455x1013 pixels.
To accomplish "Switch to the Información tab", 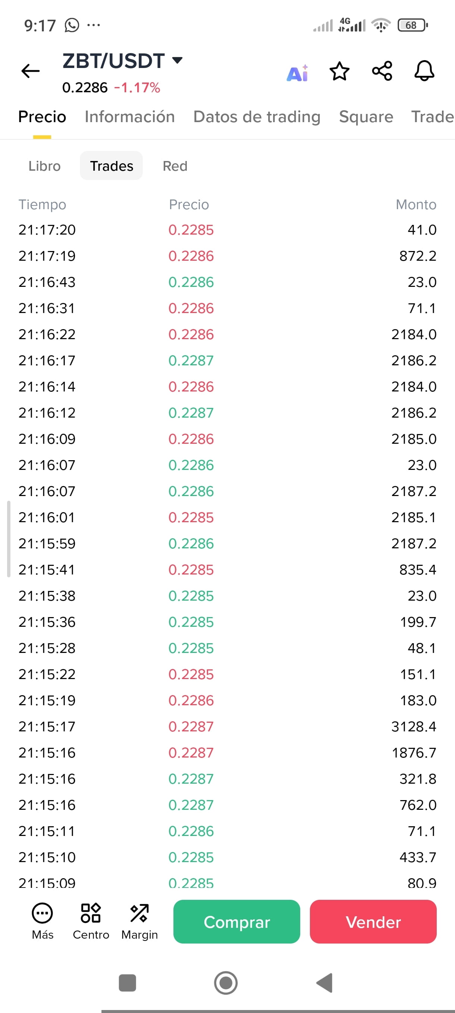I will 129,117.
